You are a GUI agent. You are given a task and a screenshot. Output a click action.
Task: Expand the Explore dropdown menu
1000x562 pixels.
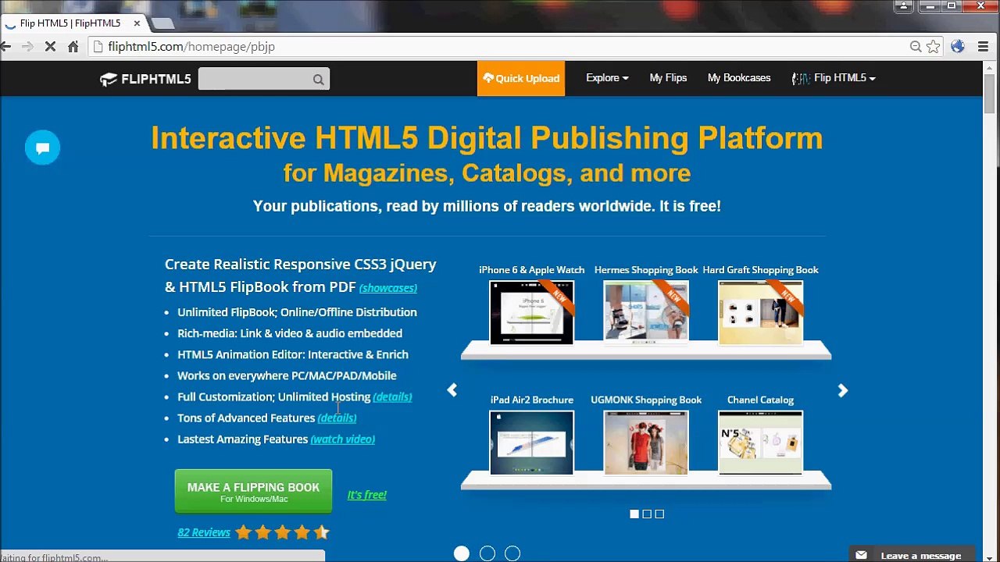[607, 78]
